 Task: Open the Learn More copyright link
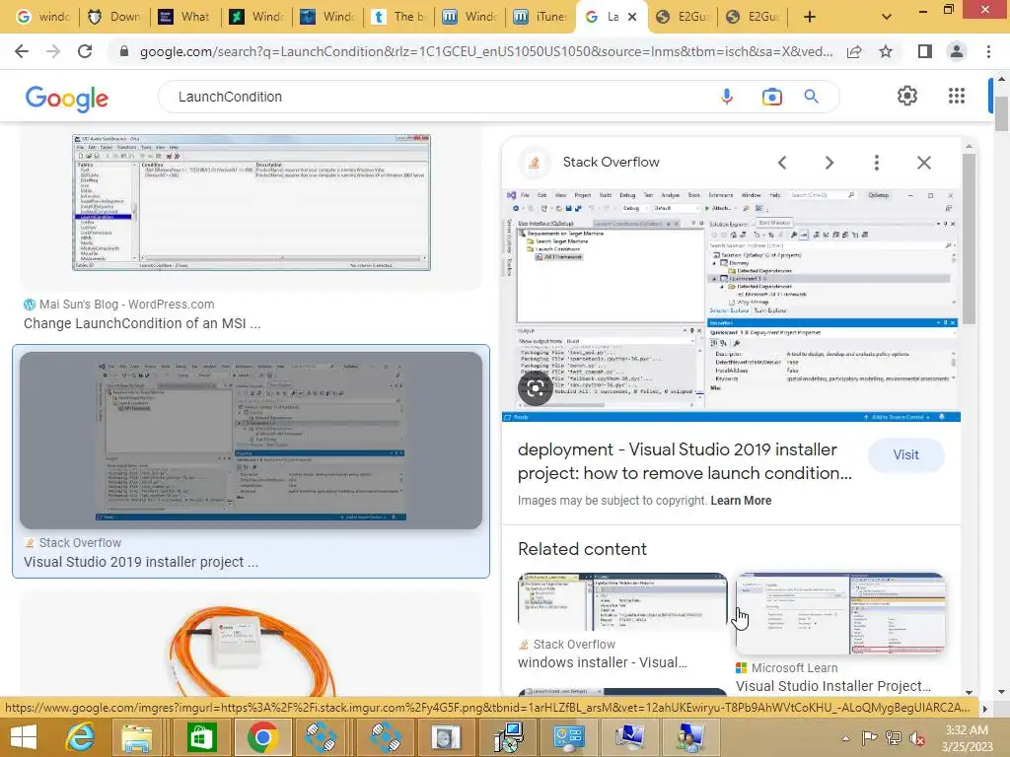pyautogui.click(x=741, y=500)
